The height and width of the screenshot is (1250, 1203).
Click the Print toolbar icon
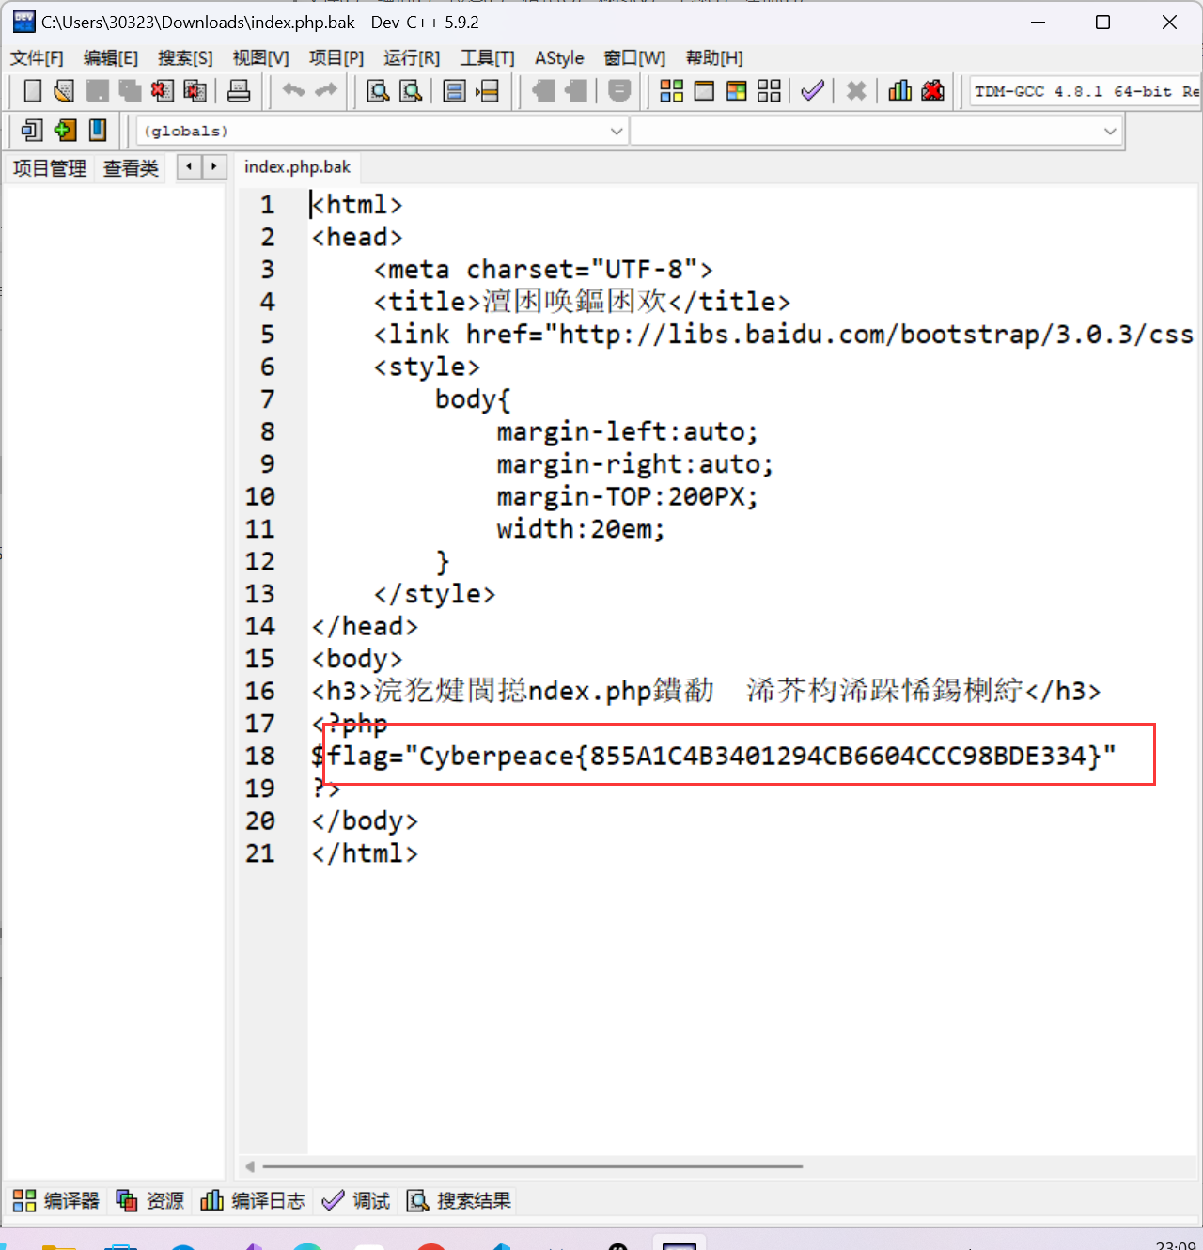pos(239,91)
